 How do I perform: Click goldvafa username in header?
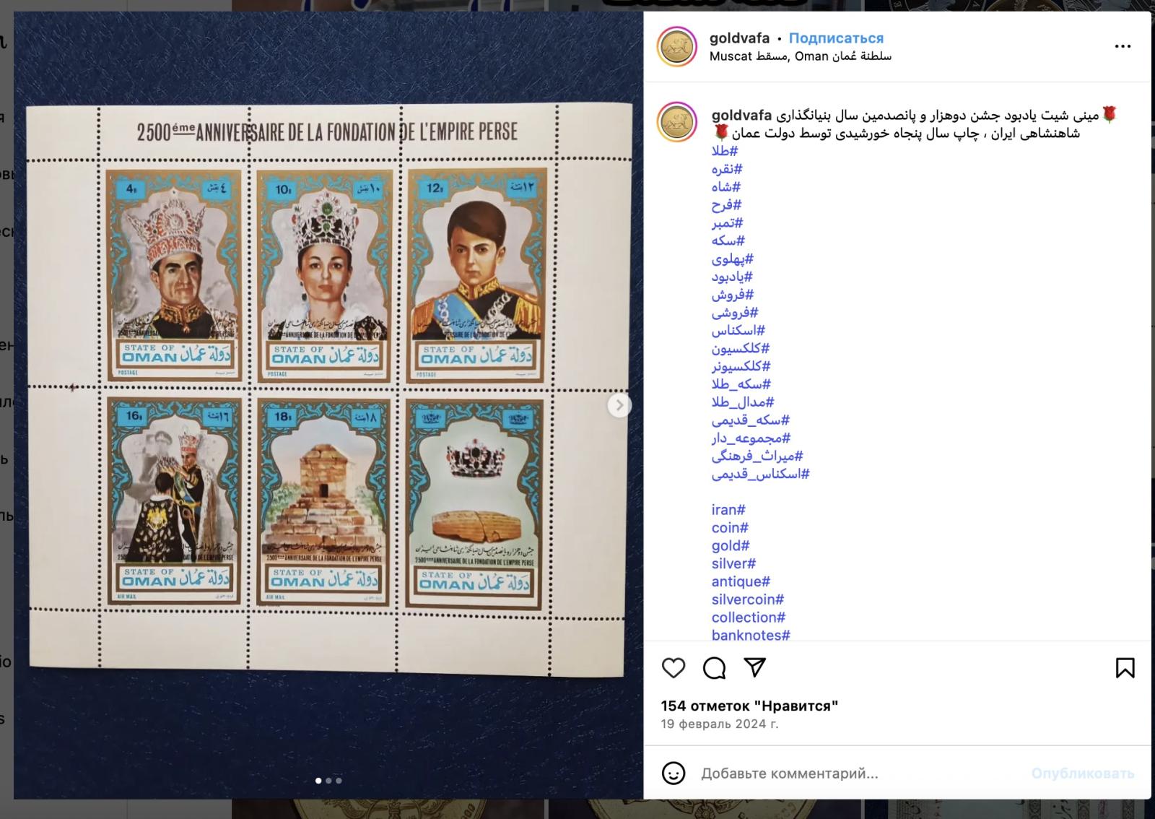tap(739, 38)
